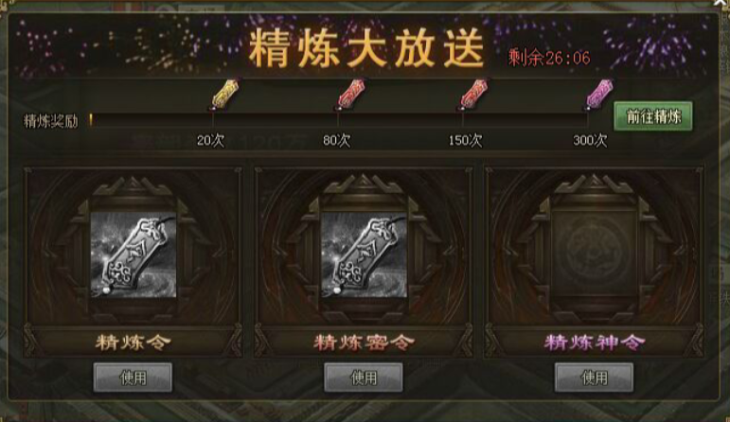This screenshot has height=422, width=730.
Task: Use the 精炼令 item via 使用
Action: (x=134, y=378)
